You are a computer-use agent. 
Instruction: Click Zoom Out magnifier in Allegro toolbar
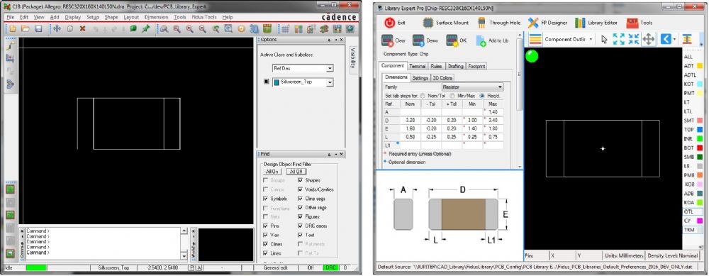(x=202, y=28)
